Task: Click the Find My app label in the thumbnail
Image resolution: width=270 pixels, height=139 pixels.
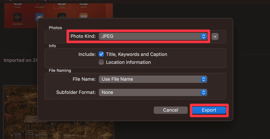Action: (18, 7)
